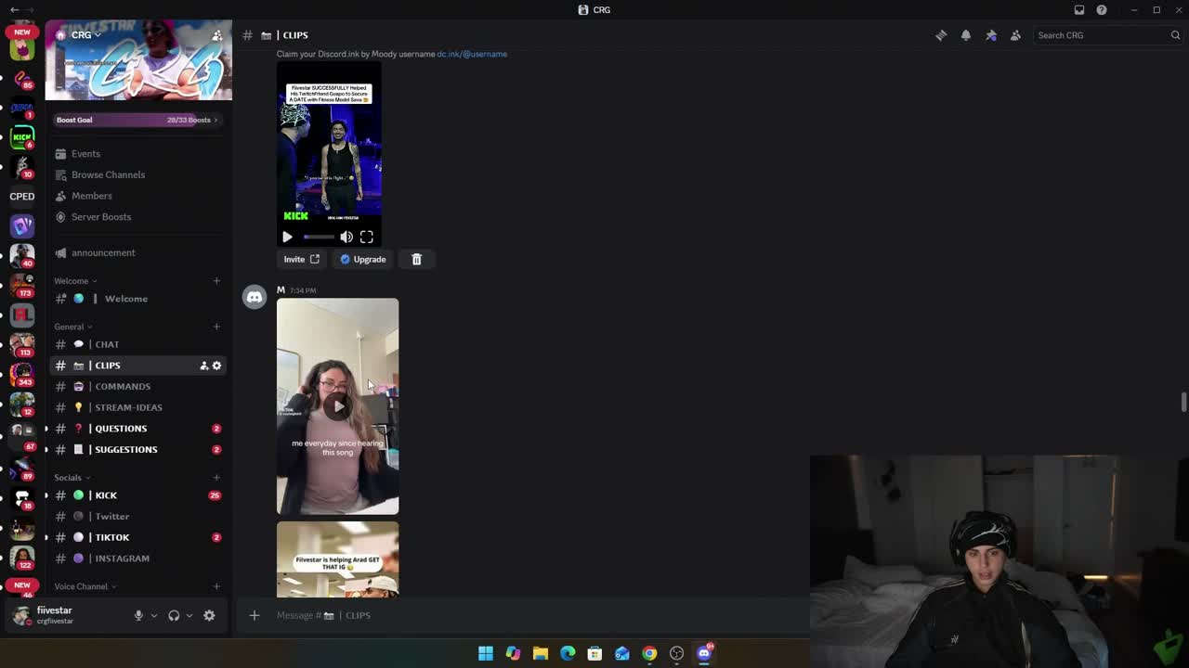View the Boost Goal progress bar

point(137,120)
